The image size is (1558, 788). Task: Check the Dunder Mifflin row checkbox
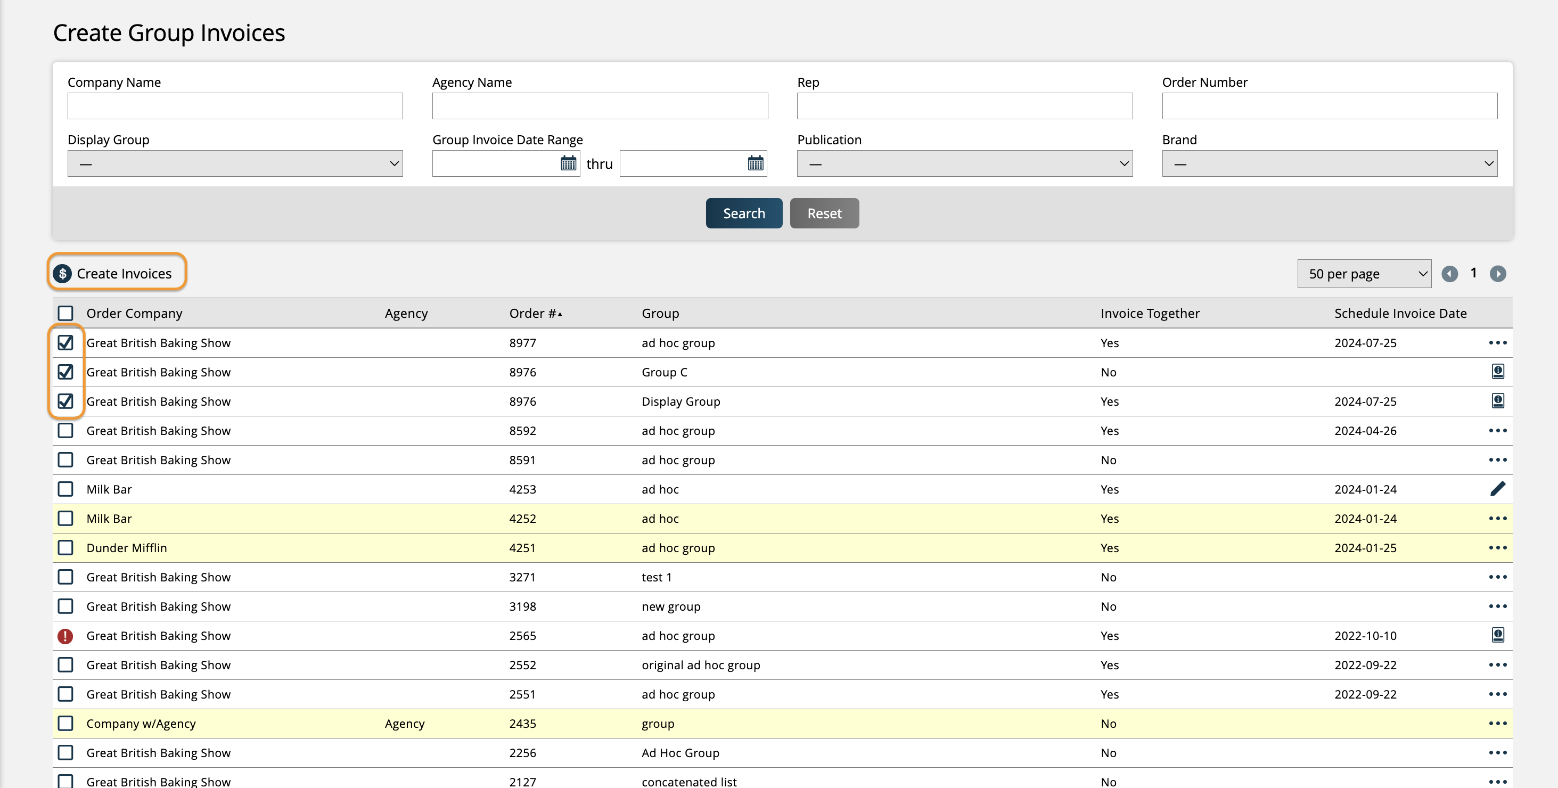[65, 548]
